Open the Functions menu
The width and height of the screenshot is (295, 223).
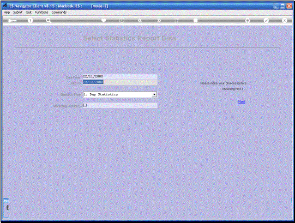click(41, 12)
